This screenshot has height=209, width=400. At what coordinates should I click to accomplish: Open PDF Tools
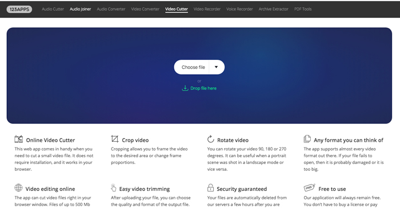coord(303,9)
